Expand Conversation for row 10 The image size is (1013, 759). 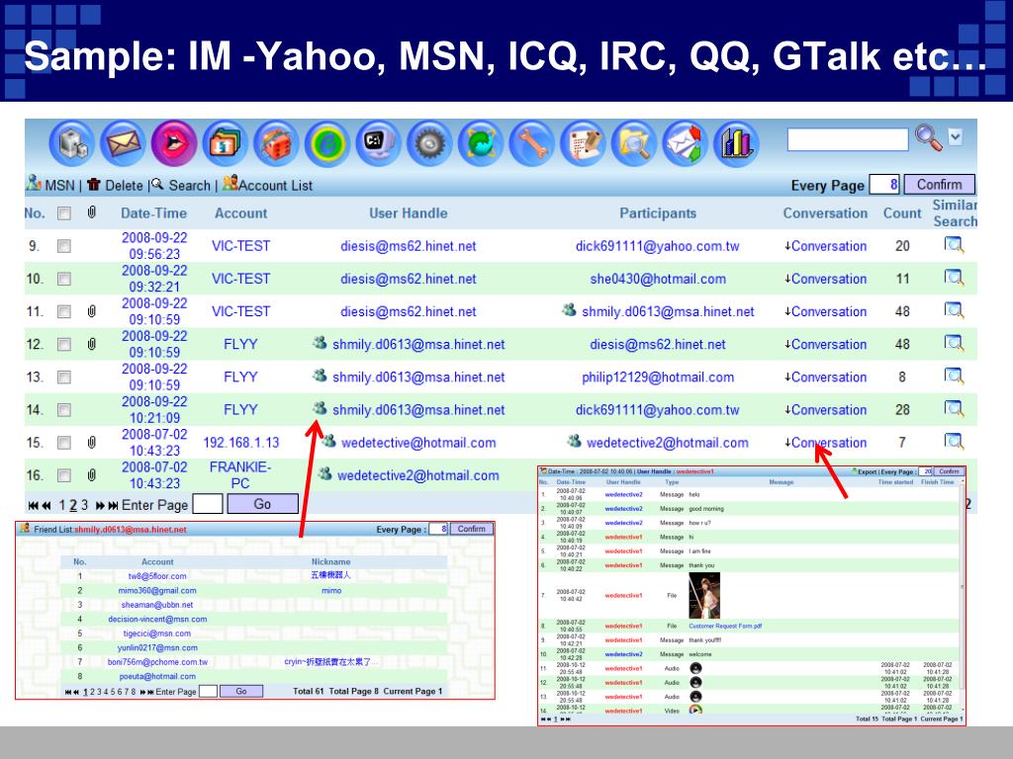pyautogui.click(x=826, y=279)
